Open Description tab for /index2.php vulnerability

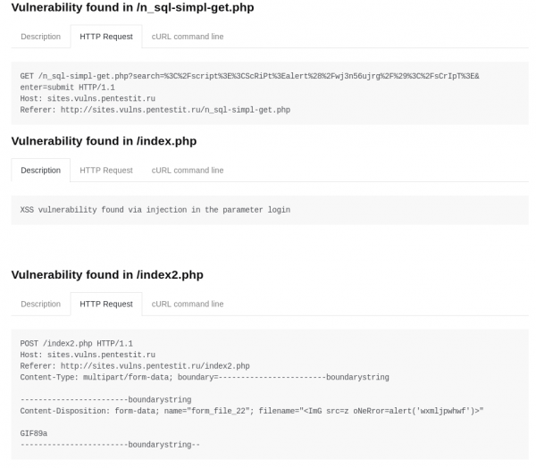click(x=40, y=304)
